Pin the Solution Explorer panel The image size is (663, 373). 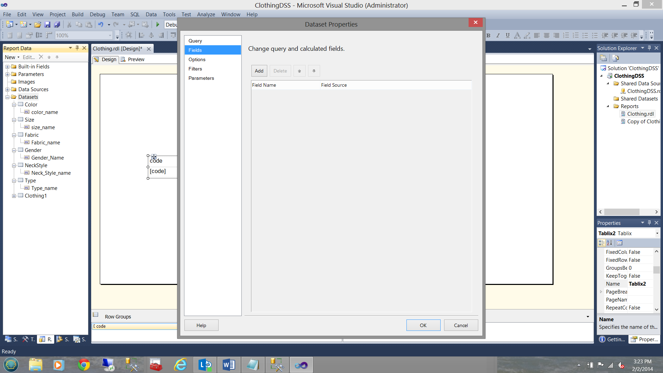coord(649,48)
